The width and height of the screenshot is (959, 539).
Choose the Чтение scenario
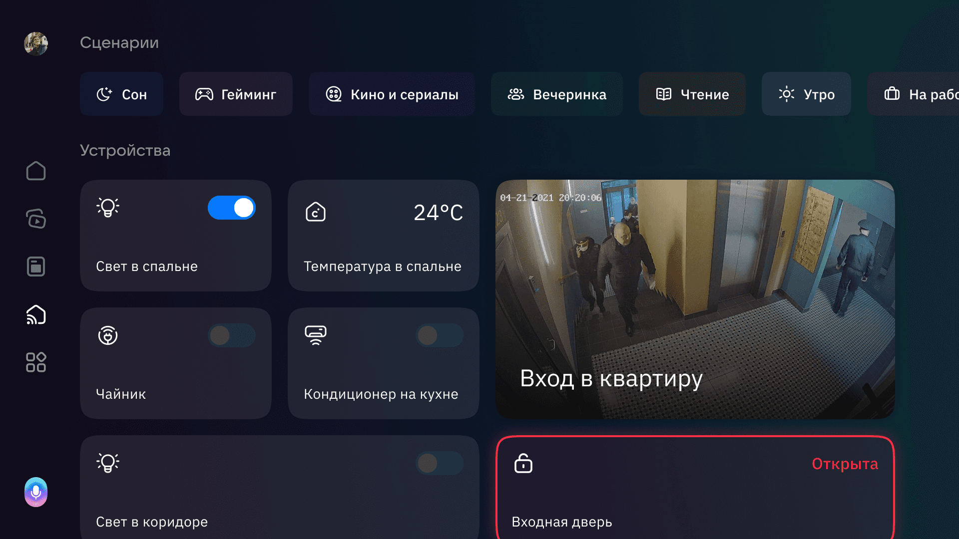[x=692, y=94]
